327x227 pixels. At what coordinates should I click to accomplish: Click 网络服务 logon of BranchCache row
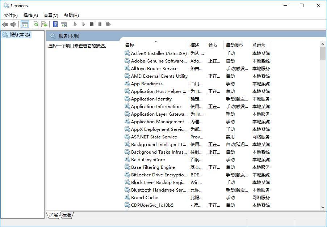coord(261,197)
